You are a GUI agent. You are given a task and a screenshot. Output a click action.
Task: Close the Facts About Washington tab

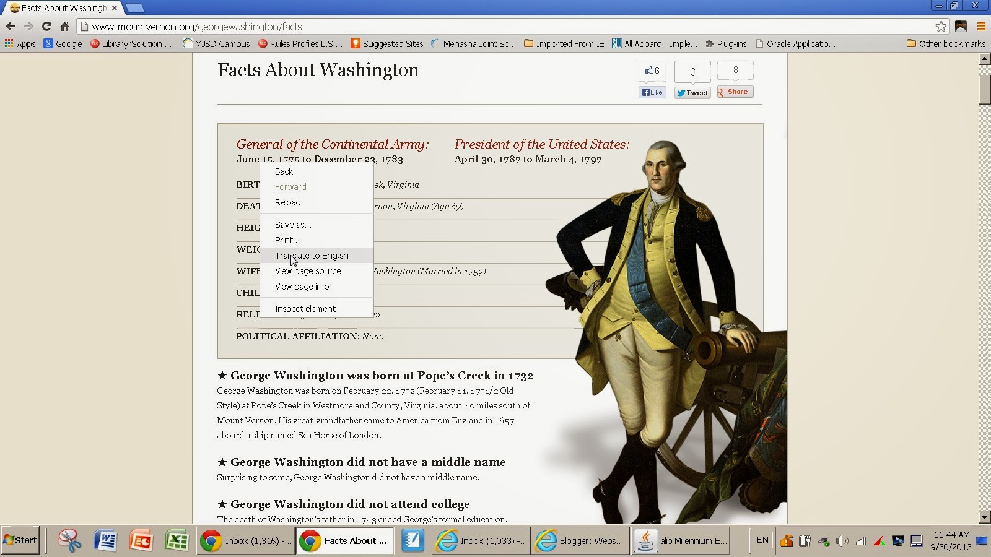(115, 8)
